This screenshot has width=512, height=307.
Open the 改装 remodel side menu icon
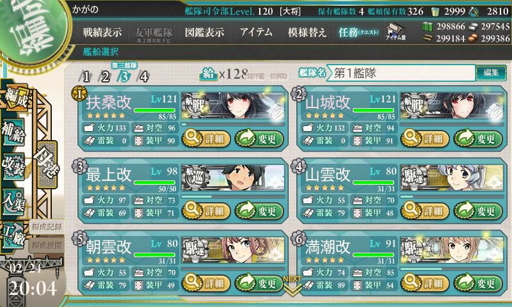click(x=13, y=166)
